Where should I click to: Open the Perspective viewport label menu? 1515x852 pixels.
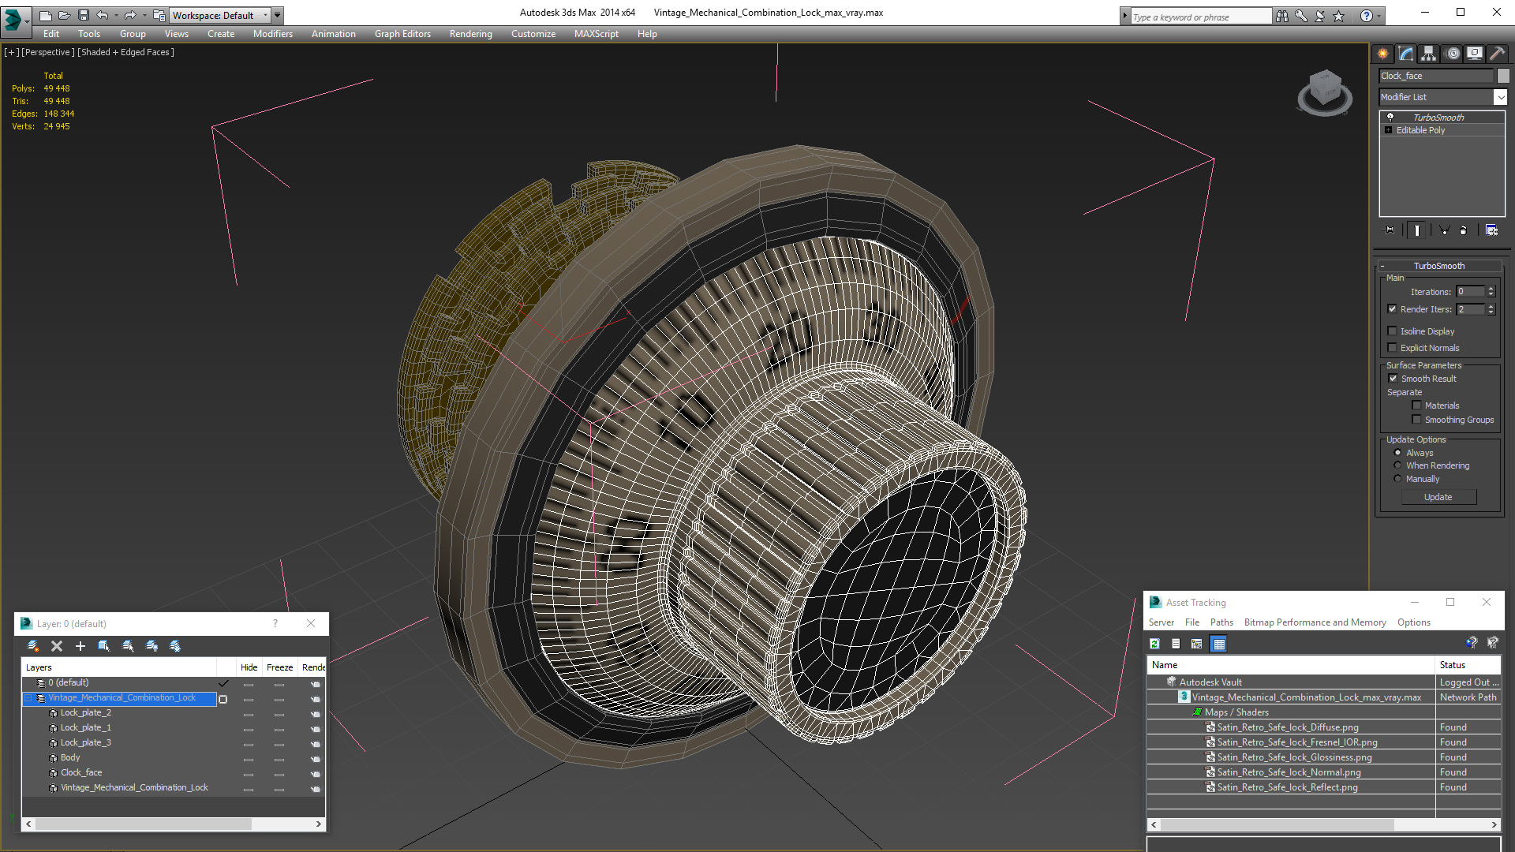point(48,52)
